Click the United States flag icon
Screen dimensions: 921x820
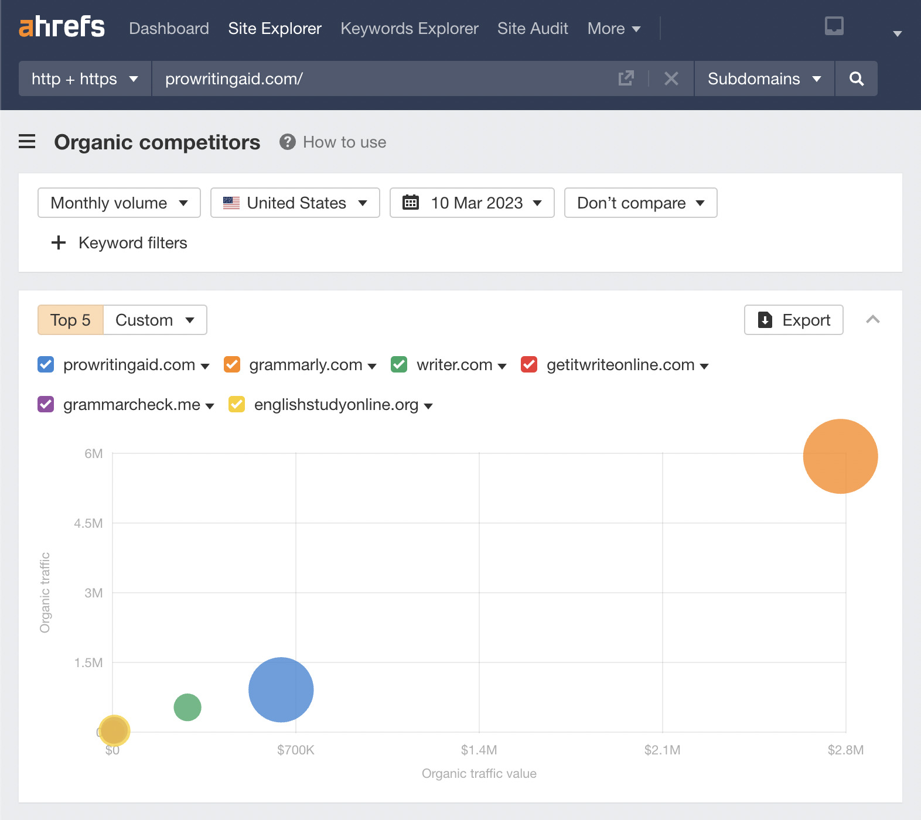pos(231,203)
